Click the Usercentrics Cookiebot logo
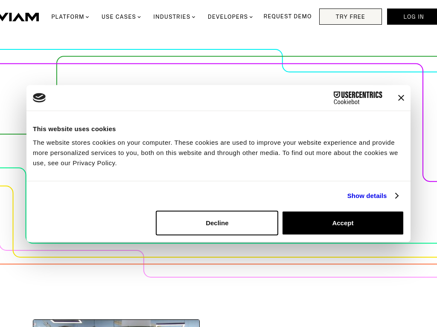Screen dimensions: 437x327 coord(358,98)
